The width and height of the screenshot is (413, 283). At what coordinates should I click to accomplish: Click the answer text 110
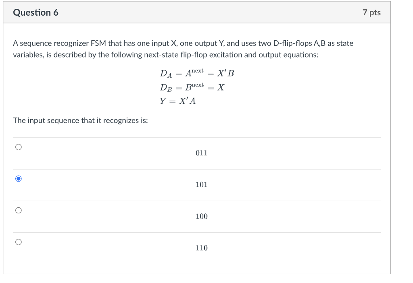[202, 248]
